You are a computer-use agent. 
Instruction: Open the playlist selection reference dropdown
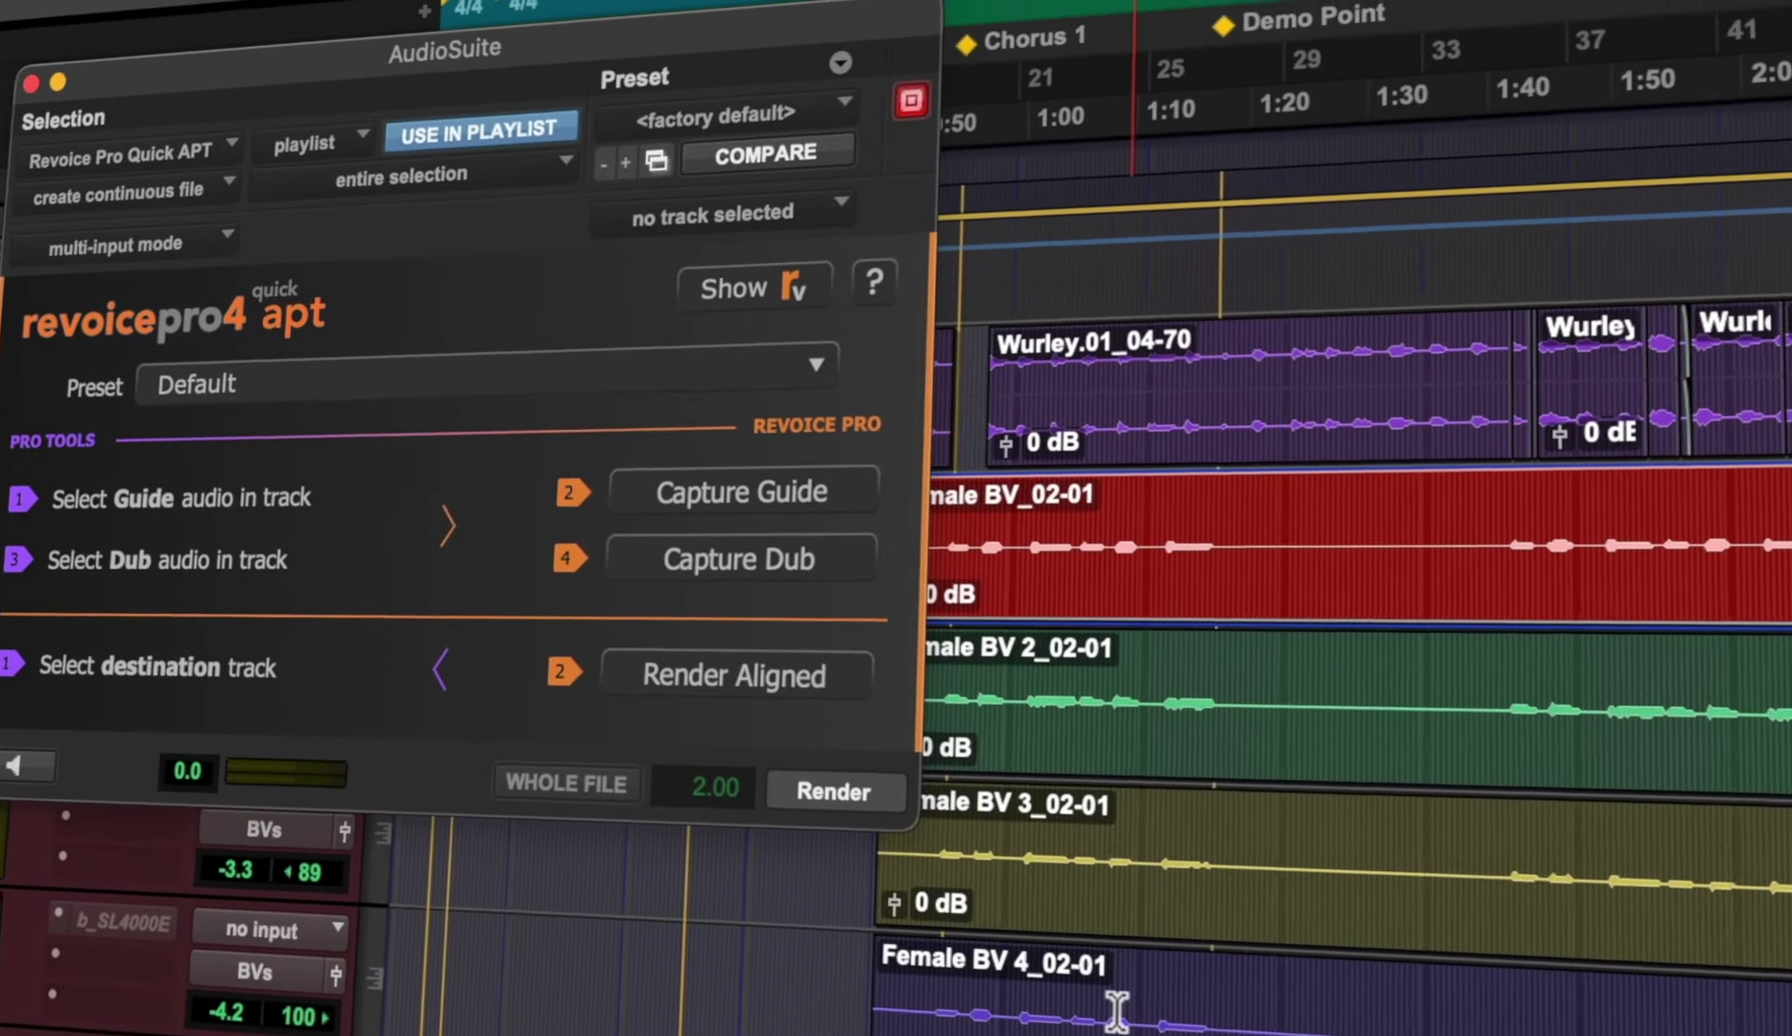point(316,144)
